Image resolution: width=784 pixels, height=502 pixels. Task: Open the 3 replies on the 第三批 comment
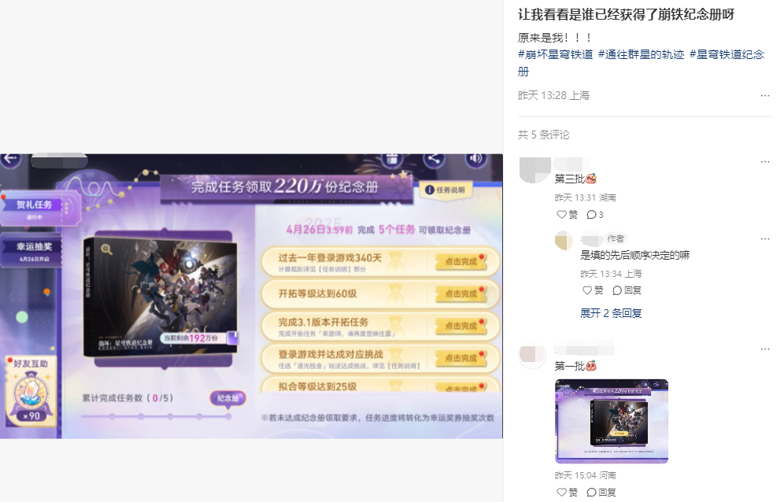click(595, 215)
